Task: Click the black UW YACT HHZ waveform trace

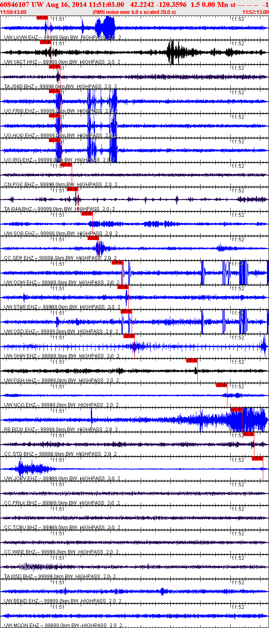Action: coord(134,52)
